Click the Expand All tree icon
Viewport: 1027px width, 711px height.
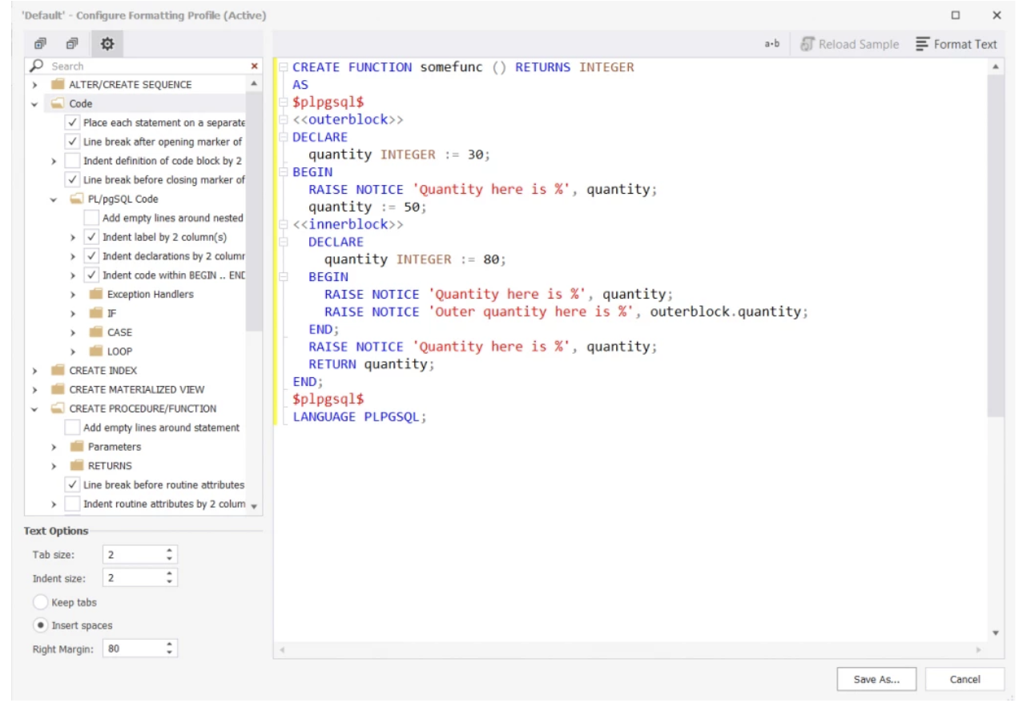tap(40, 44)
